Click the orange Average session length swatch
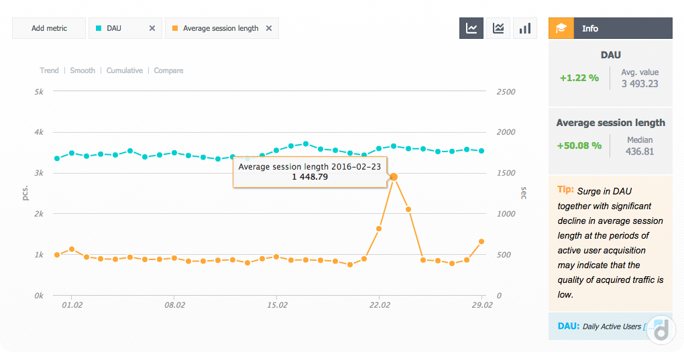This screenshot has height=352, width=684. pyautogui.click(x=175, y=28)
